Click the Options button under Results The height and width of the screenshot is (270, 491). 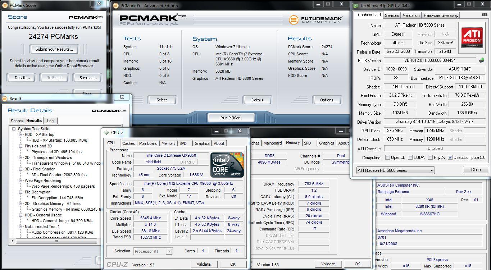tap(328, 100)
